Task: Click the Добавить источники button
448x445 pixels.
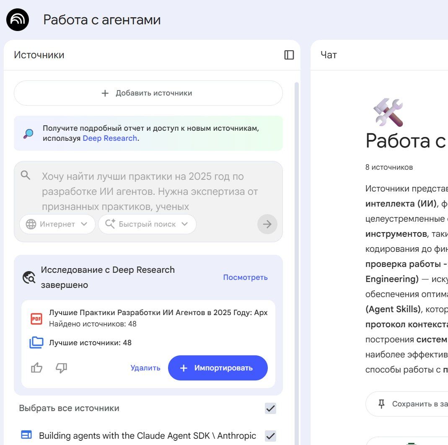Action: click(148, 93)
